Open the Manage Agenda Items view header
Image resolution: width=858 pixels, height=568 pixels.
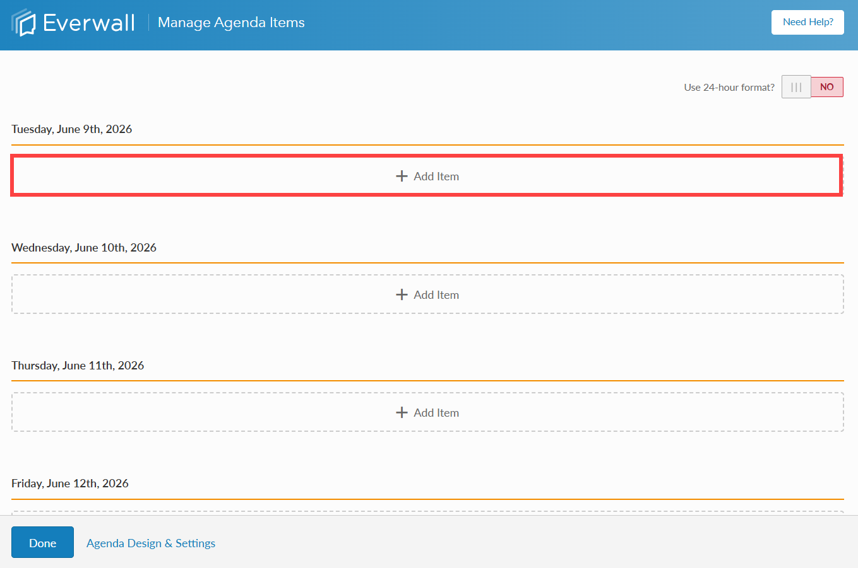[x=231, y=22]
